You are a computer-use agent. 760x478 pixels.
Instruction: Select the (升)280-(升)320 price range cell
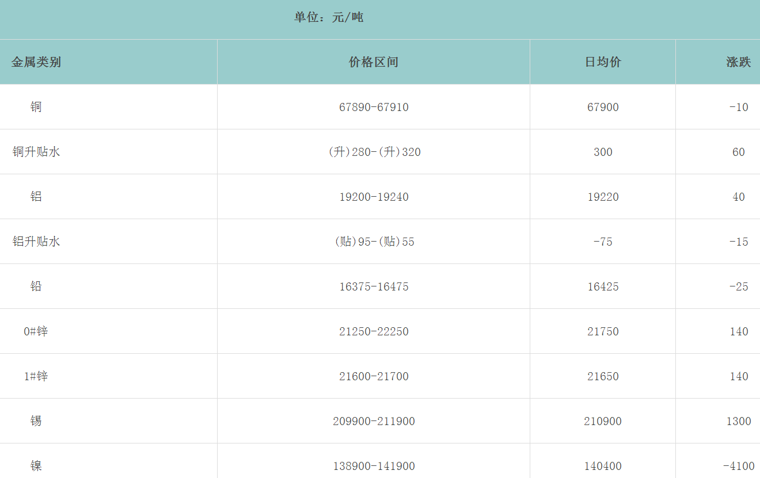374,152
